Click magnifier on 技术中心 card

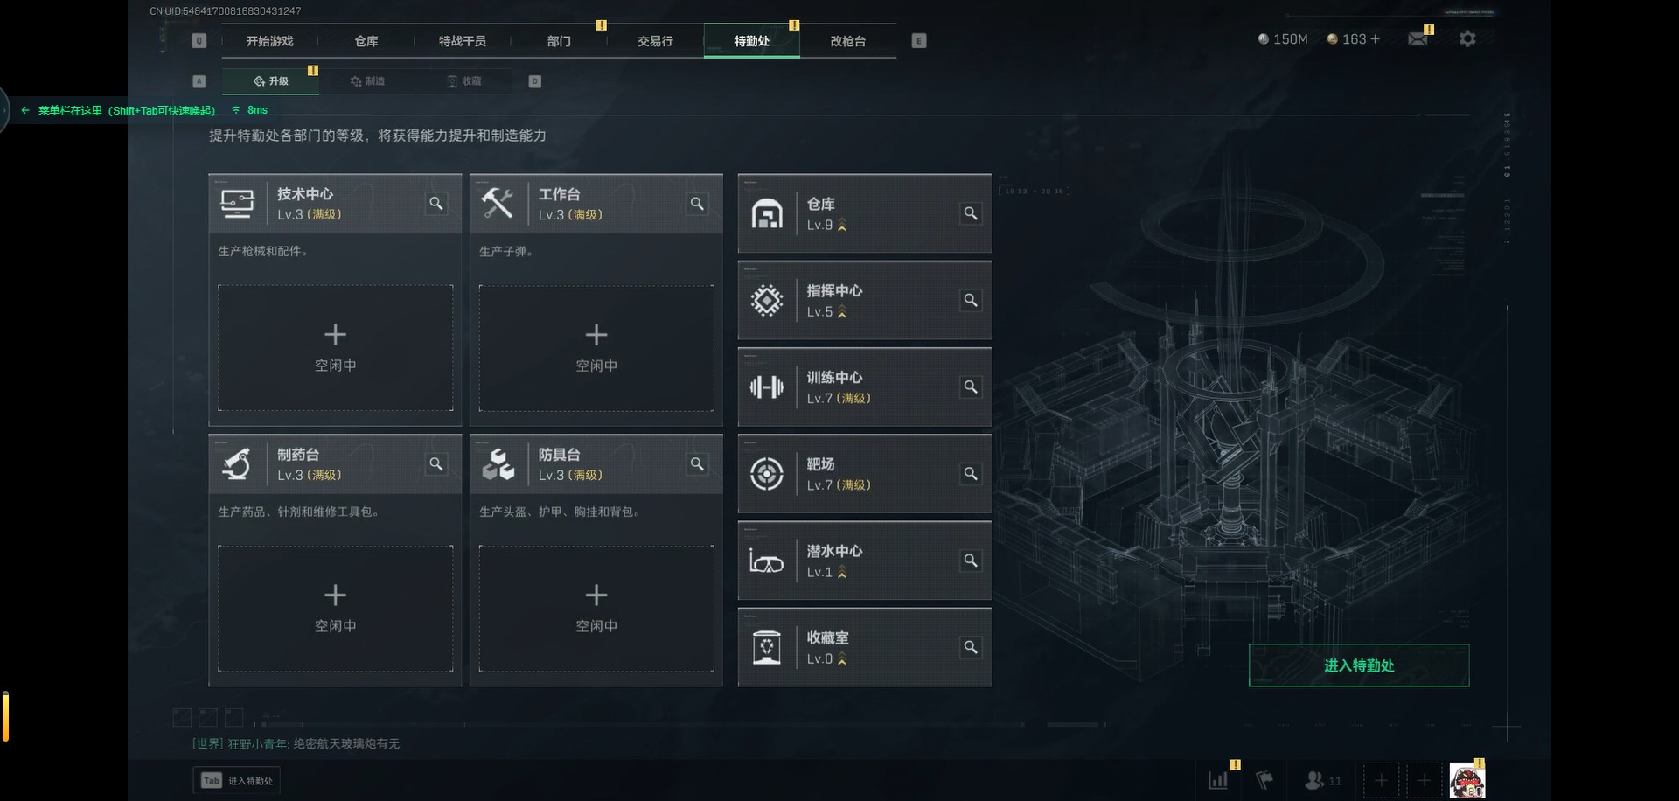pos(435,204)
